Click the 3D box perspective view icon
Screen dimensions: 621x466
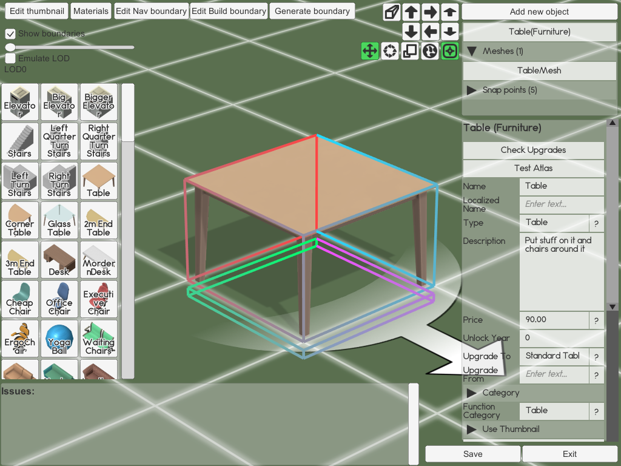tap(392, 12)
